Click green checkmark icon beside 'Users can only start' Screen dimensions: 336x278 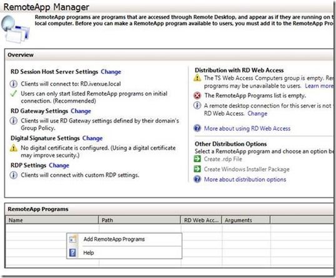[14, 94]
